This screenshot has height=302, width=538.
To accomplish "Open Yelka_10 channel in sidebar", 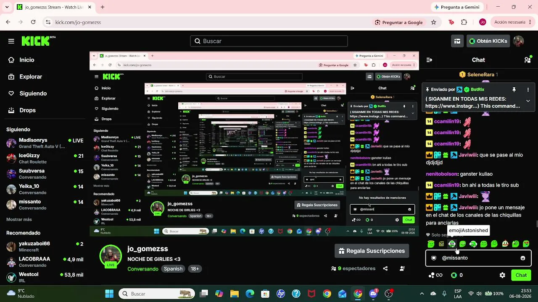I will click(45, 189).
